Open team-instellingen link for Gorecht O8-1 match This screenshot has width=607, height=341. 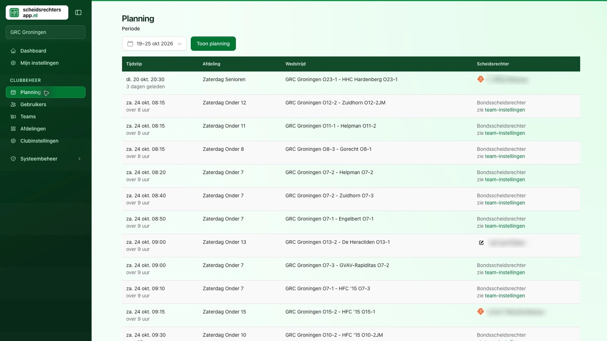pos(505,156)
